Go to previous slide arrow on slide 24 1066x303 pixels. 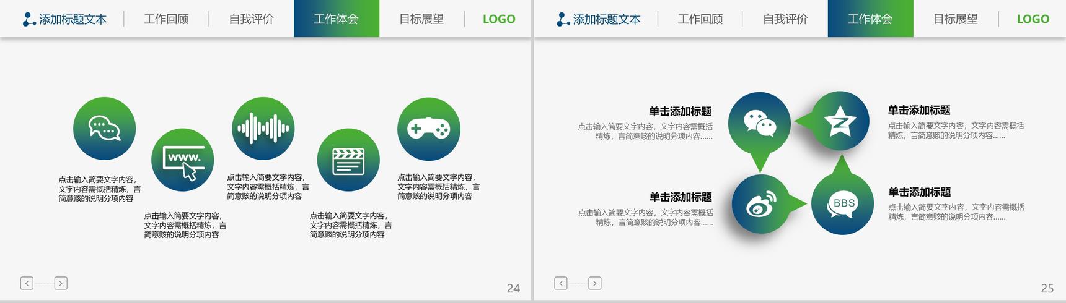(27, 283)
